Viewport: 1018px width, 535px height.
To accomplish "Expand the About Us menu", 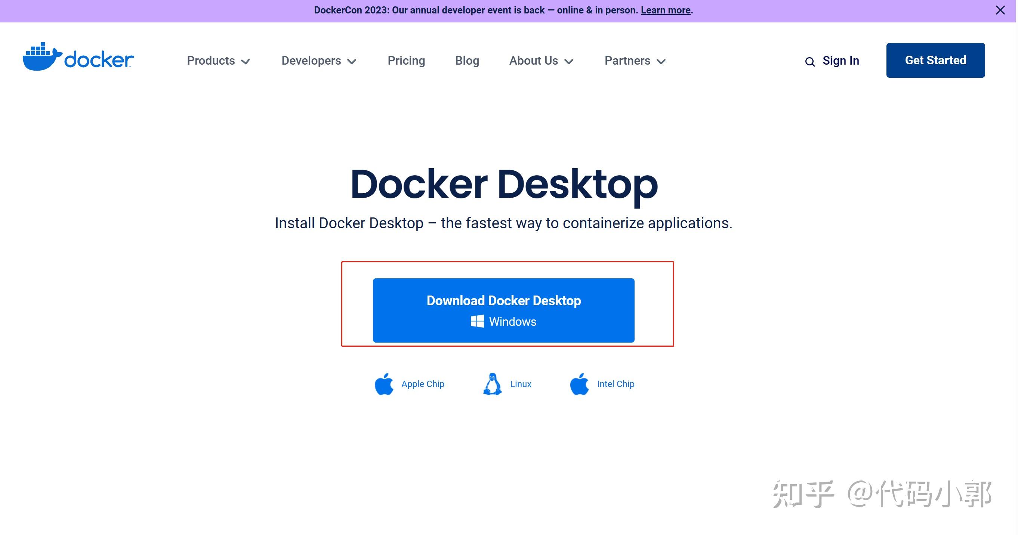I will pyautogui.click(x=541, y=61).
